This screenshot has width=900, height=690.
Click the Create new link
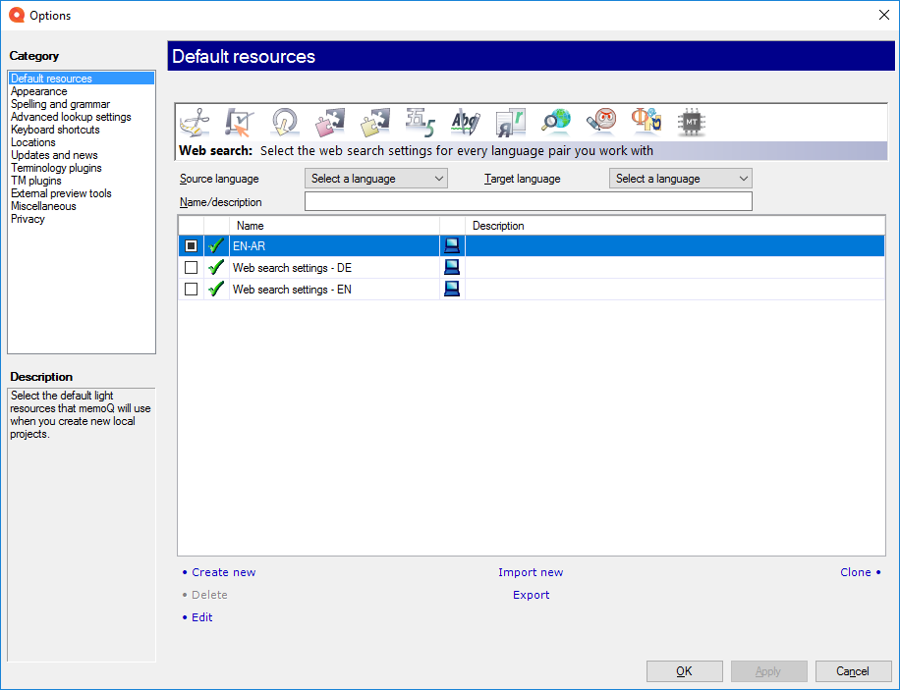click(223, 572)
